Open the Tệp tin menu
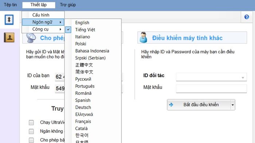255x143 pixels. 10,5
